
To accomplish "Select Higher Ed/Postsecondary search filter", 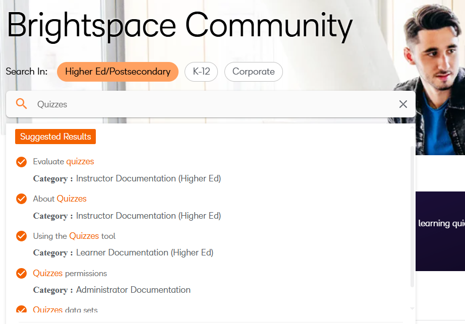I will point(118,72).
